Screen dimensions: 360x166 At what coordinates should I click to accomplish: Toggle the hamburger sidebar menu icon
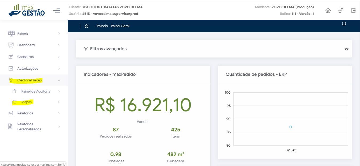pyautogui.click(x=57, y=11)
